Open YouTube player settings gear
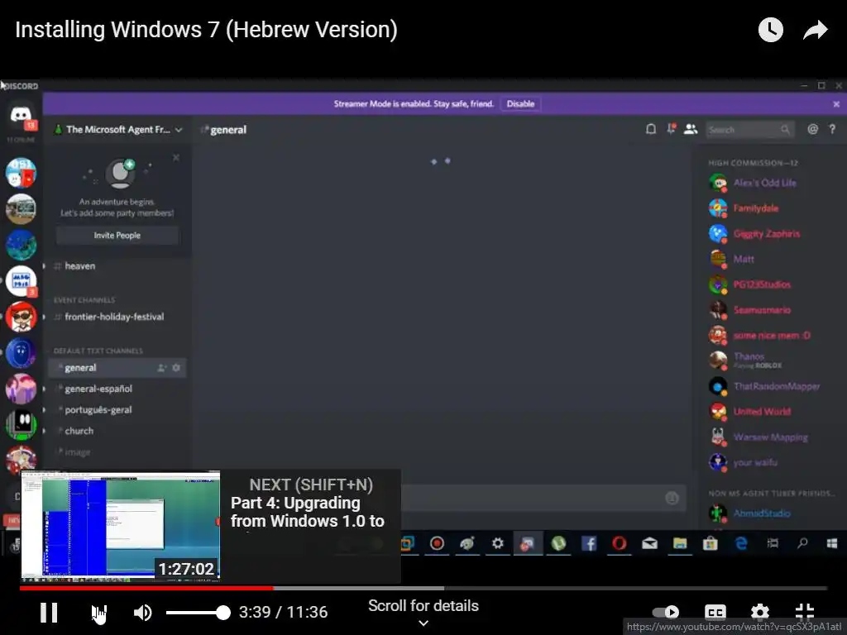The image size is (847, 635). point(759,612)
